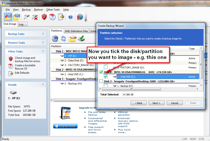Viewport: 210px width, 141px height.
Task: Untick the 1 - Intel SSD (C:) checkbox
Action: pos(106,77)
